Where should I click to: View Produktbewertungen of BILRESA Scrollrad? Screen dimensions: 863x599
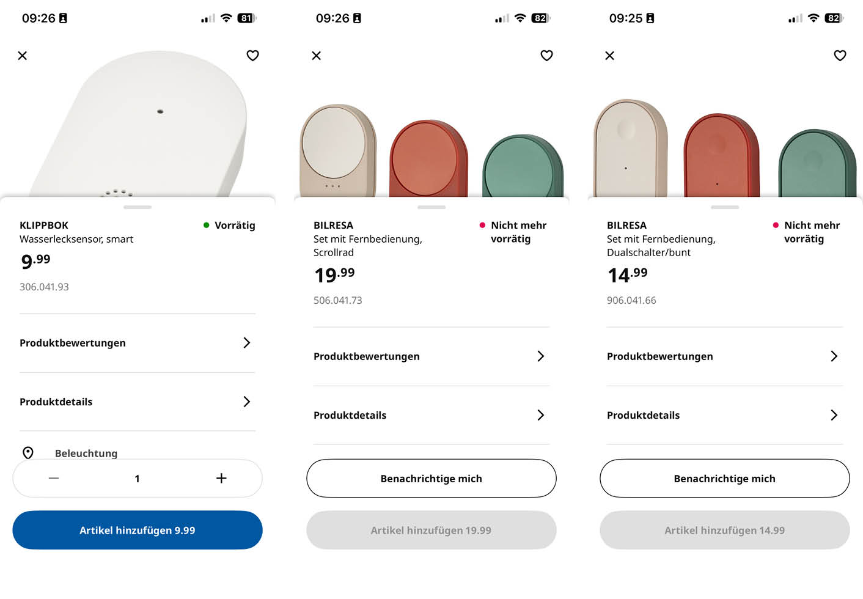(x=431, y=356)
